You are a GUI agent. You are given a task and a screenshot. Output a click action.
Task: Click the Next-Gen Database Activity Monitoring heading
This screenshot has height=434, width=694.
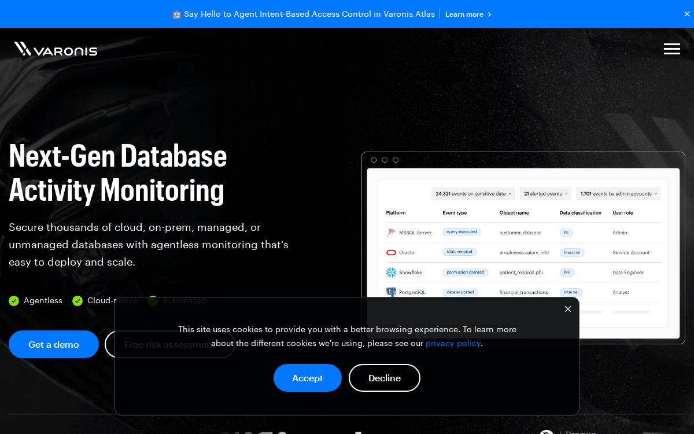(118, 172)
